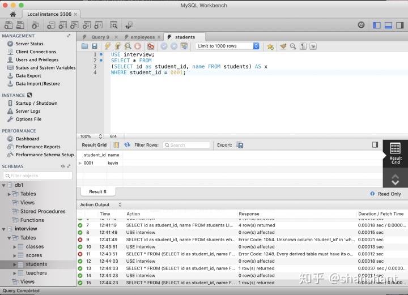Refresh the result grid data
Viewport: 408px width, 295px height.
[127, 145]
